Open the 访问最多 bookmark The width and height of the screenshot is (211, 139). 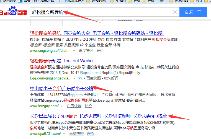coord(8,1)
